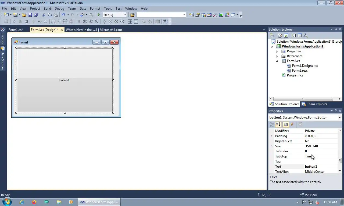Click the Align Tops layout icon
344x206 pixels.
click(x=34, y=21)
